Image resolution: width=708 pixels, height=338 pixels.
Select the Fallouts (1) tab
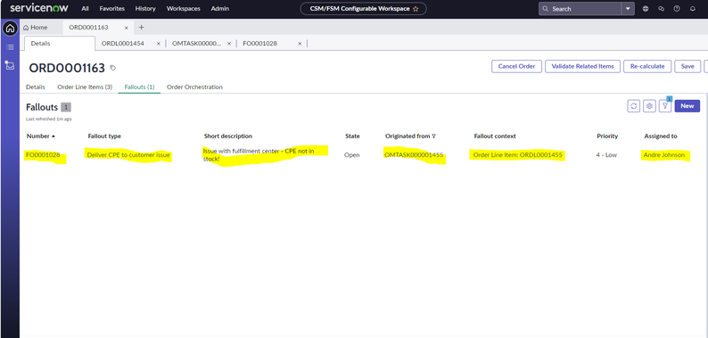pos(139,87)
